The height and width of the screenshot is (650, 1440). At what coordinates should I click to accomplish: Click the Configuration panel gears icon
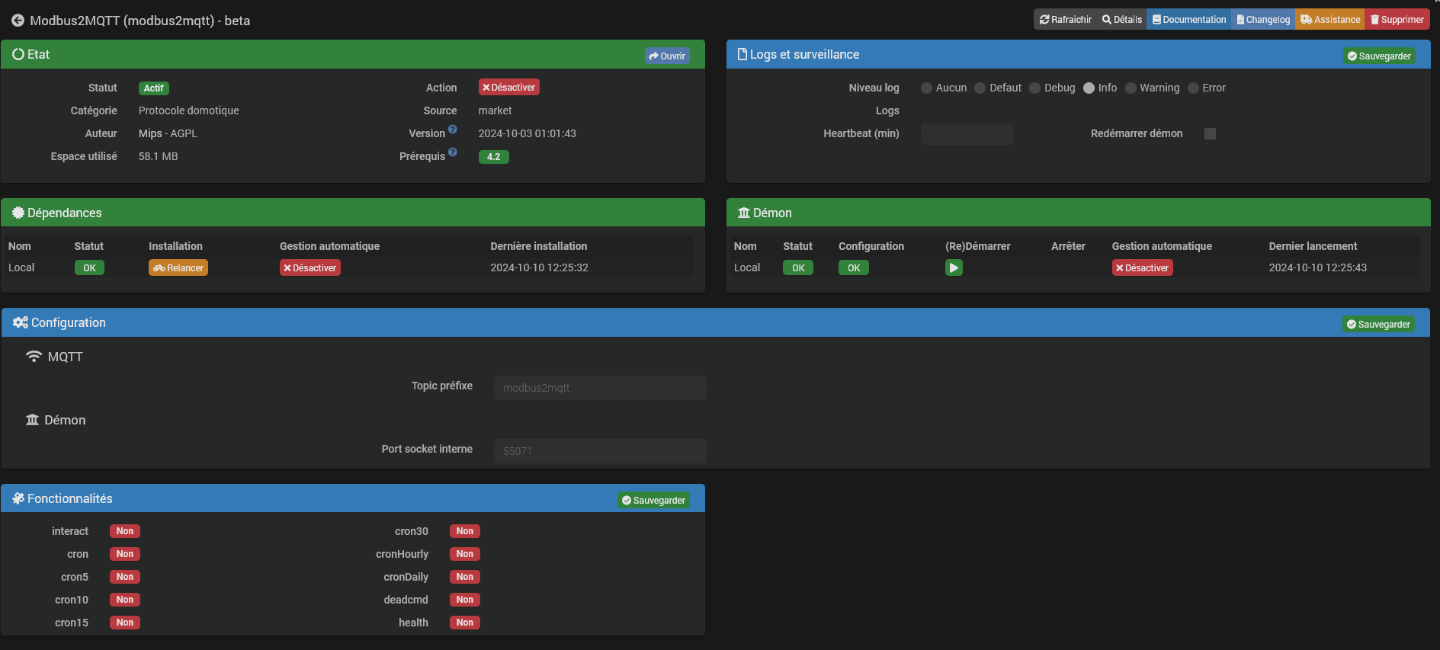click(21, 322)
